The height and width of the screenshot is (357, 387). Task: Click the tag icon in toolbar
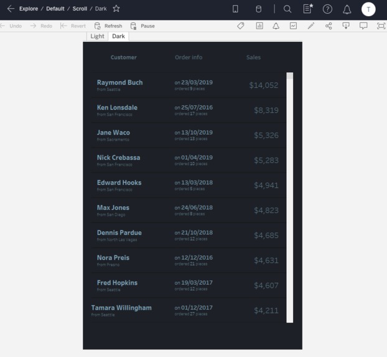tap(241, 26)
